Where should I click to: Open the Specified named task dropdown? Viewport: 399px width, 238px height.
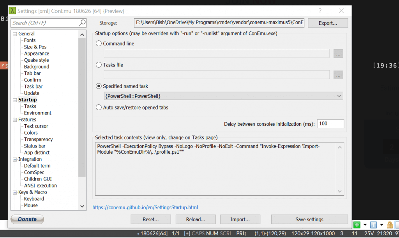coord(223,96)
